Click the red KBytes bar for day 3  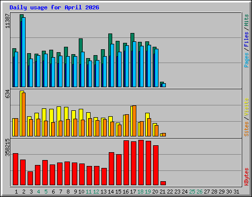point(30,178)
